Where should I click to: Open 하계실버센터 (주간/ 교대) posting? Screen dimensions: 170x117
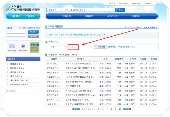(x=78, y=73)
